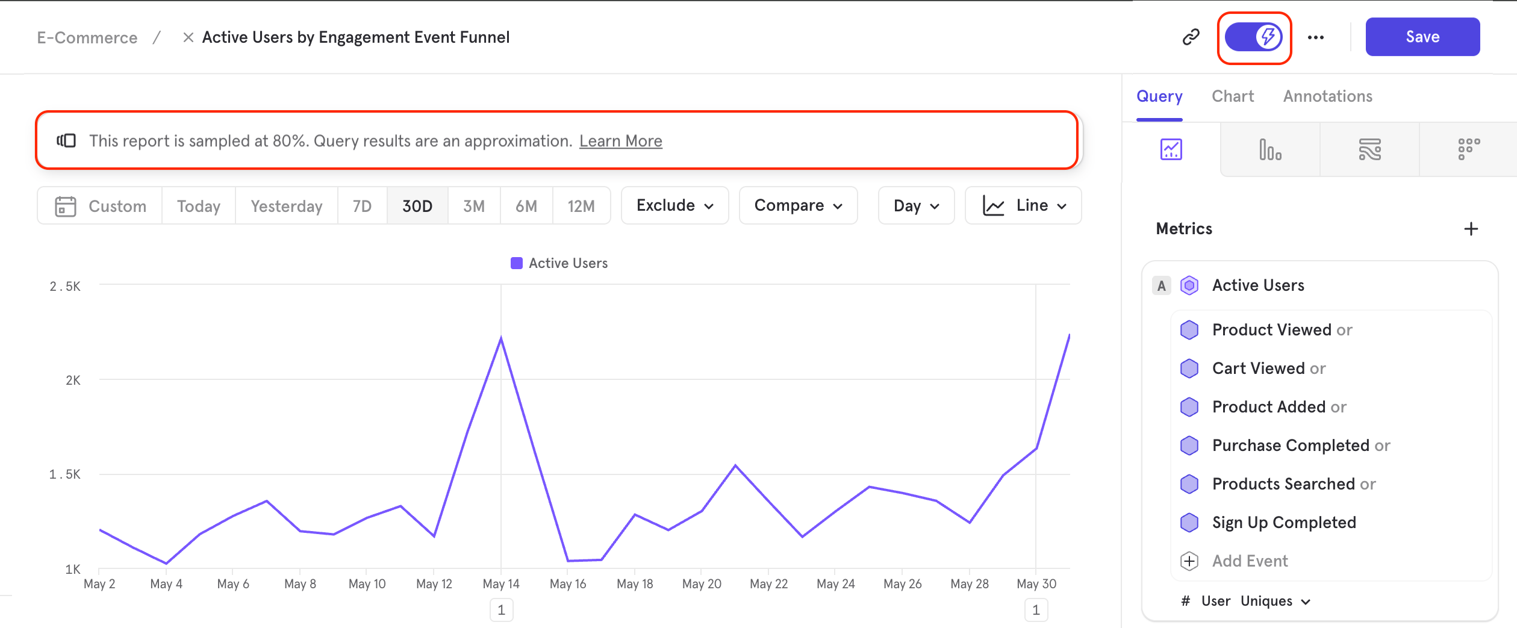Screen dimensions: 1517x628
Task: Click Sign Up Completed event hexagon icon
Action: coord(1189,523)
